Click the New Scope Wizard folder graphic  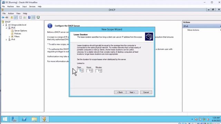(x=149, y=37)
